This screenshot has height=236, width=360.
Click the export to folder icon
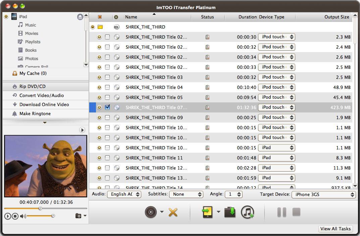point(230,212)
